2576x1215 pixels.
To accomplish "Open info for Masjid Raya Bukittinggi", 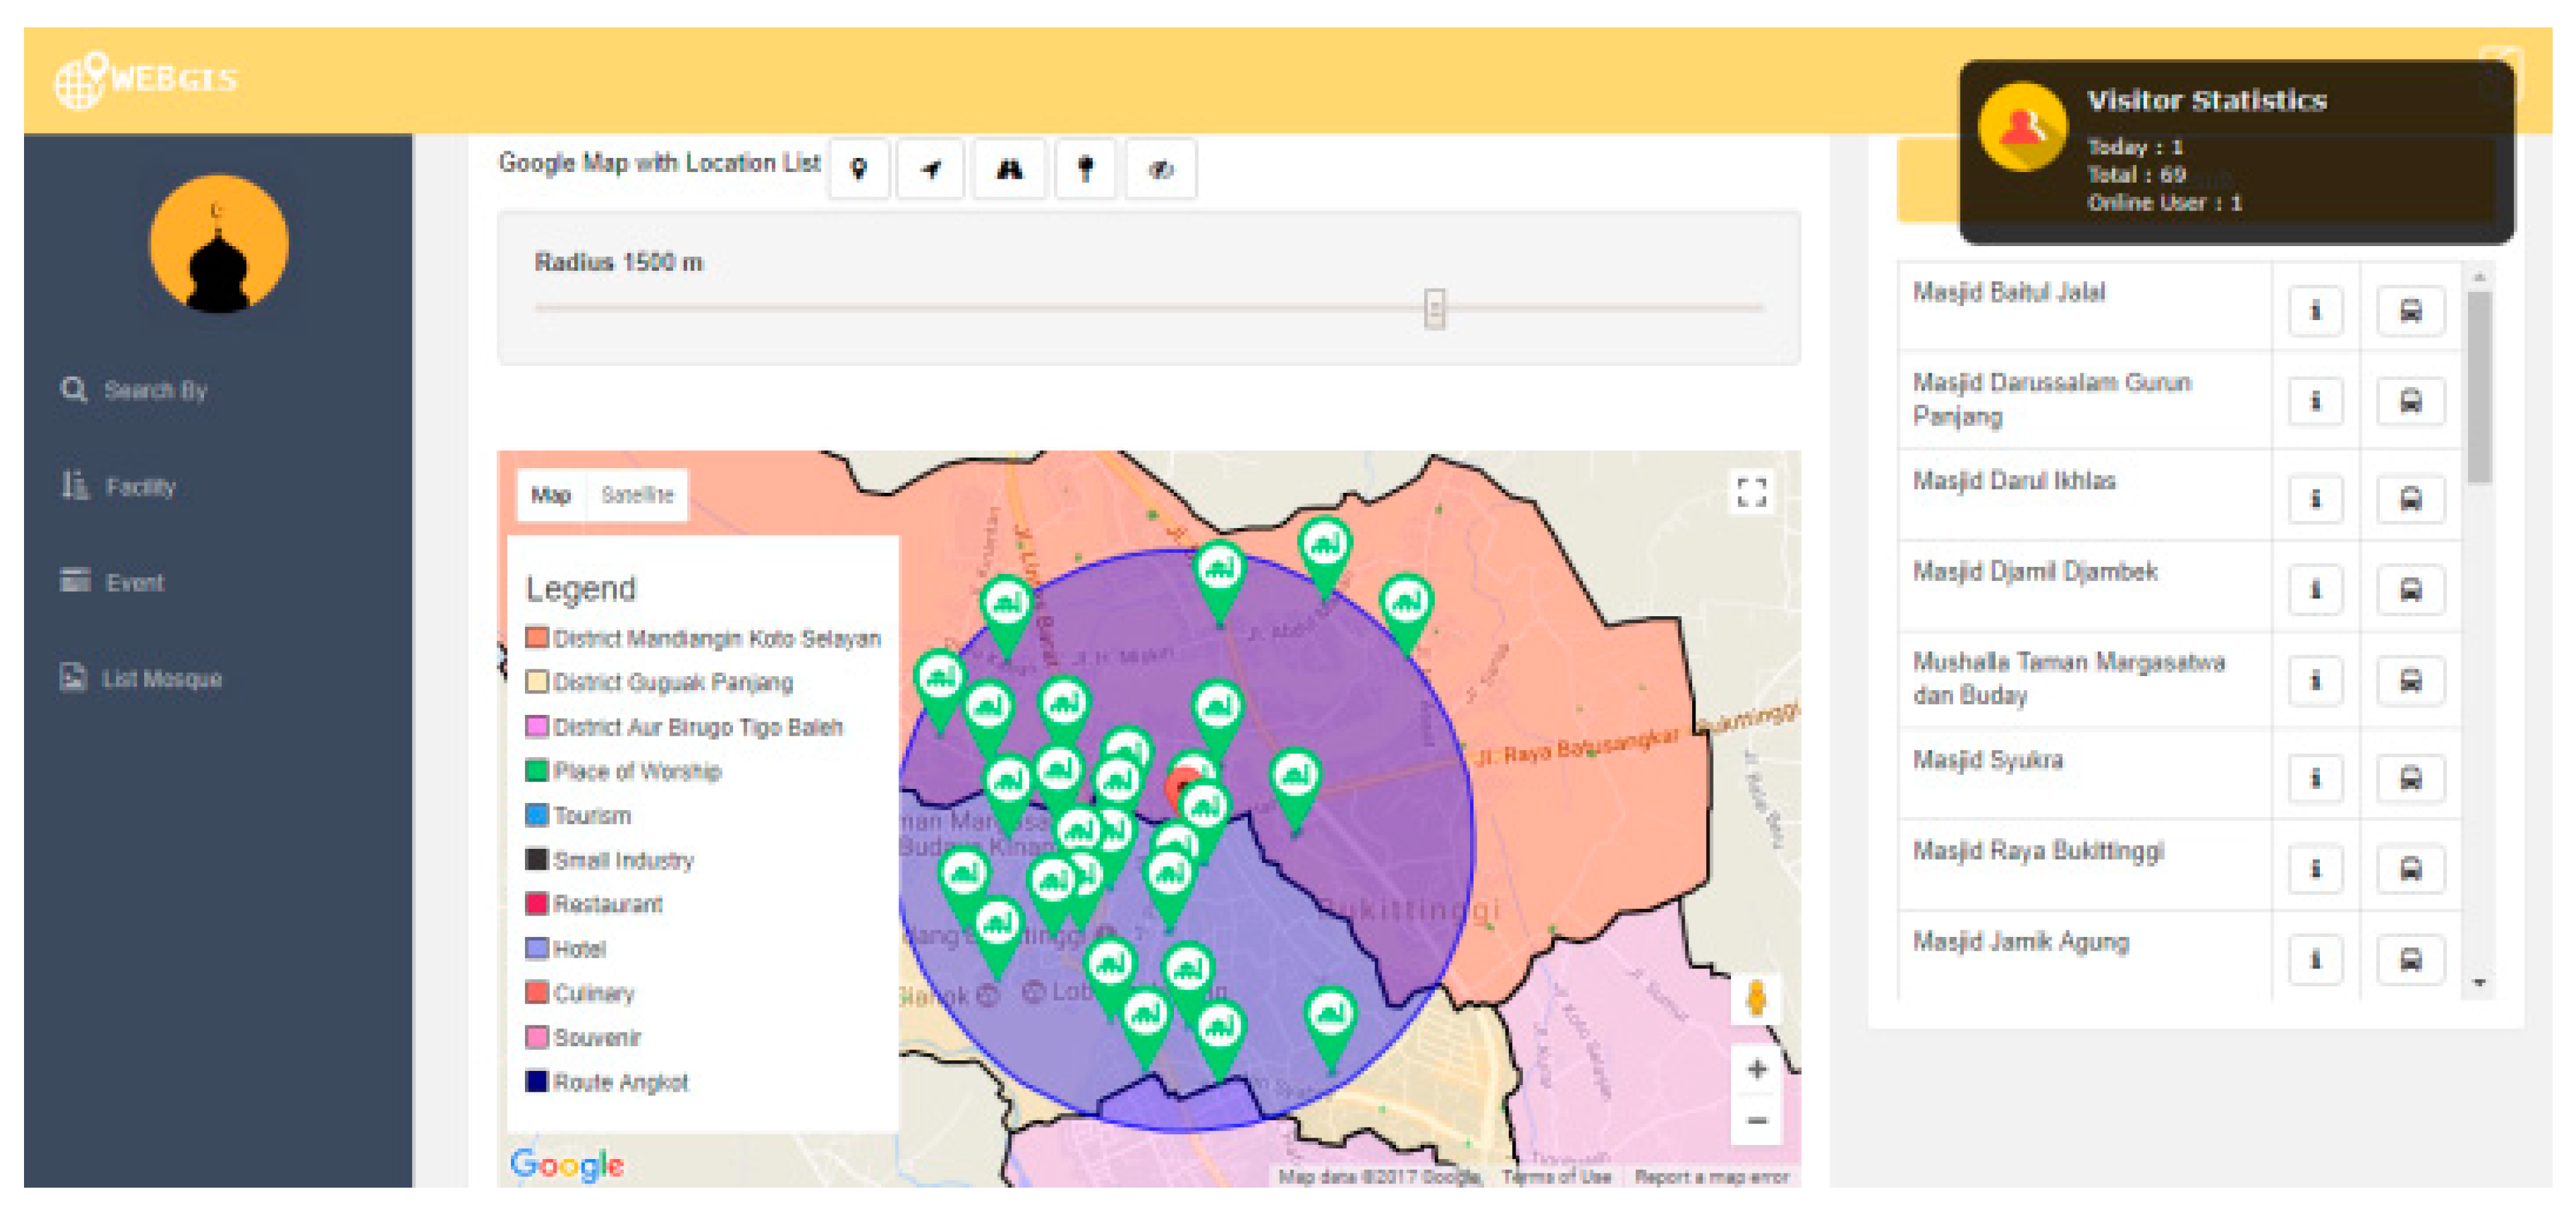I will coord(2314,869).
